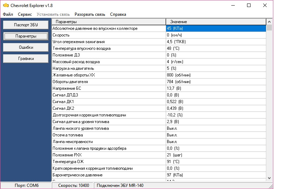The width and height of the screenshot is (287, 189).
Task: Select Напряжение БС row
Action: coord(159,88)
